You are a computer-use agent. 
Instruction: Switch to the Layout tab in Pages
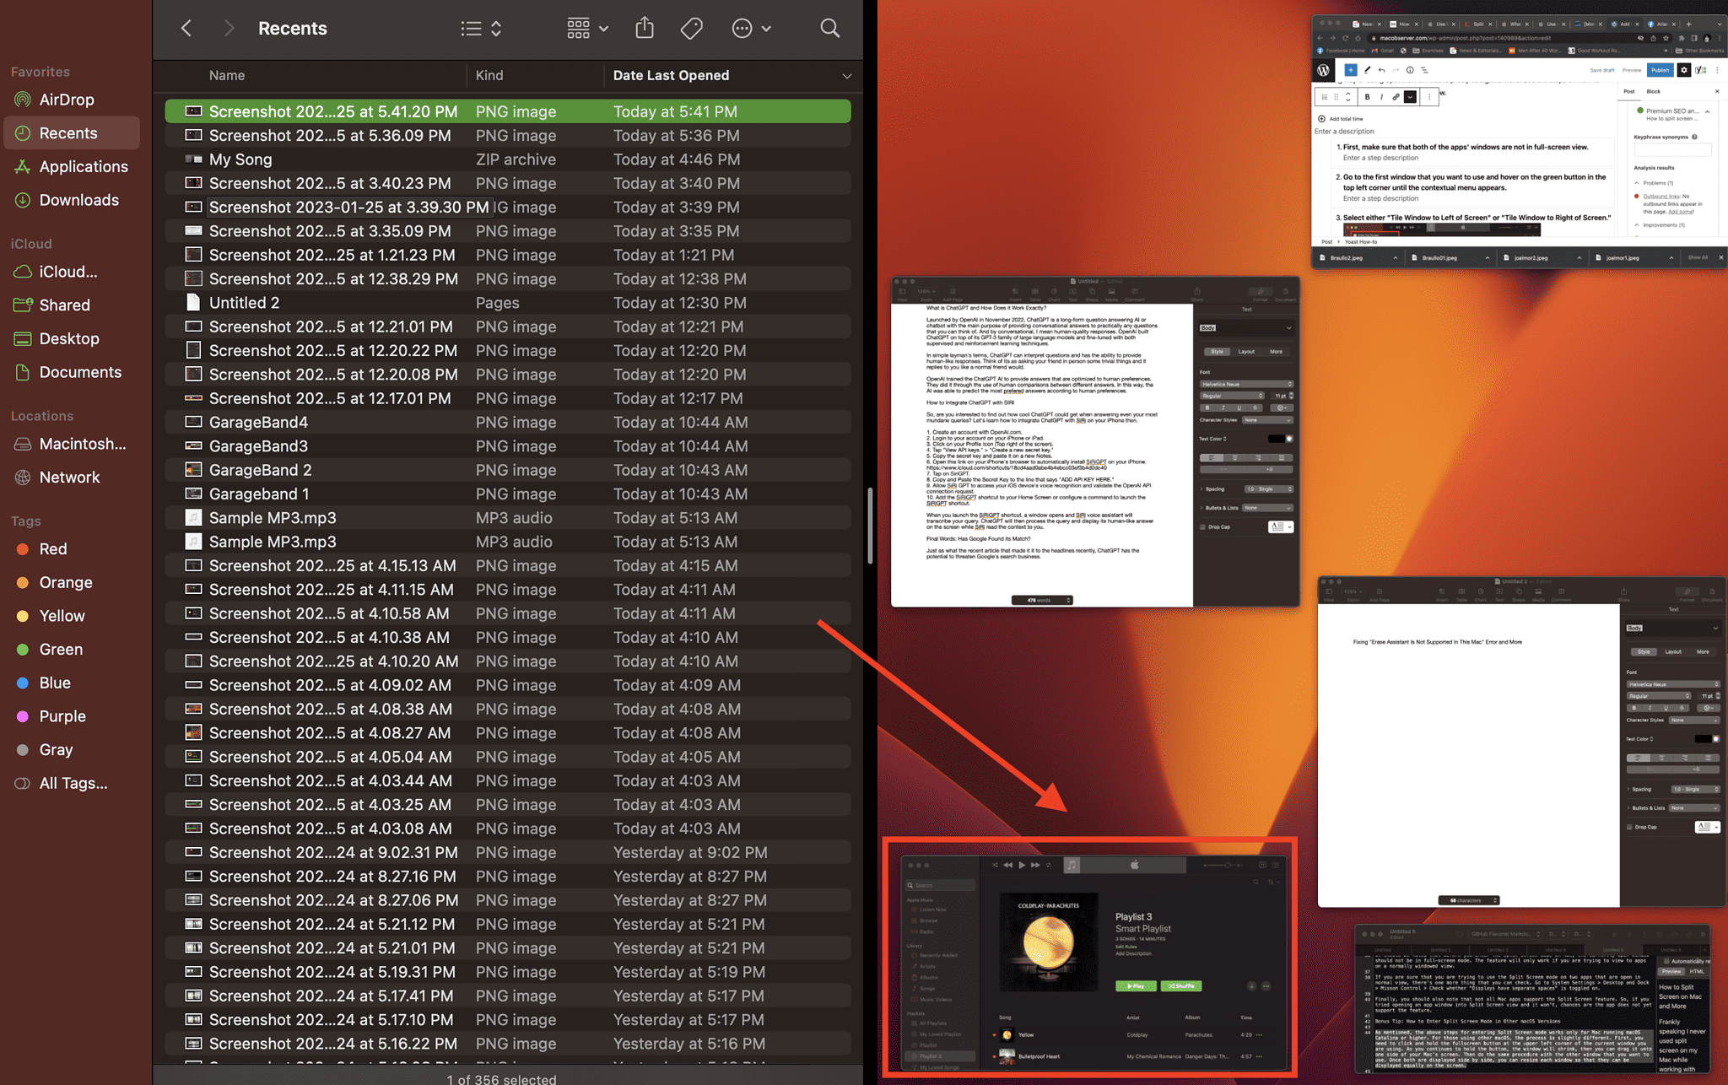pos(1247,352)
